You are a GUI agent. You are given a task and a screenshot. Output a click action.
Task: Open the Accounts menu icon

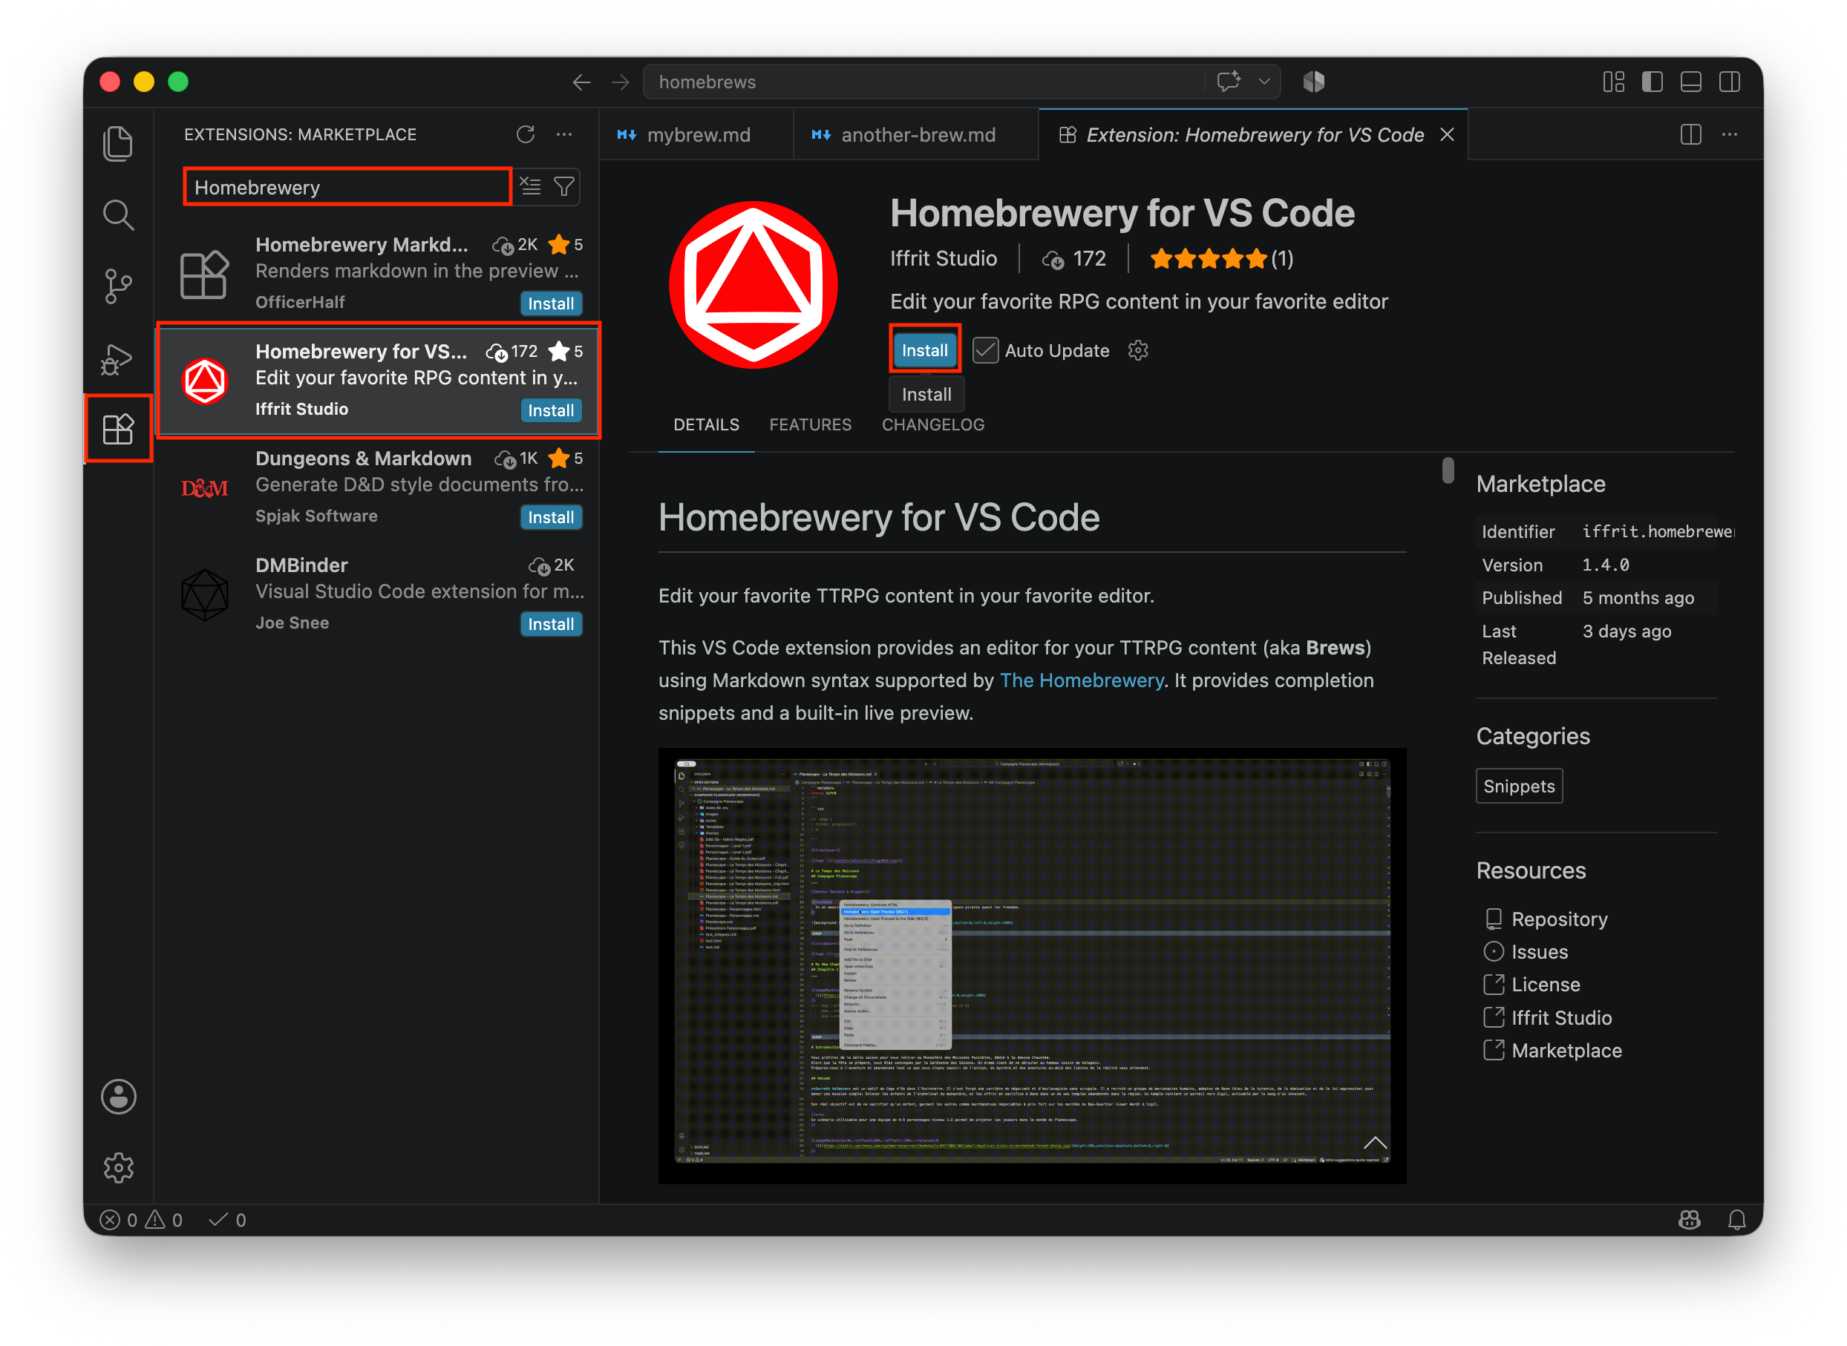coord(118,1097)
